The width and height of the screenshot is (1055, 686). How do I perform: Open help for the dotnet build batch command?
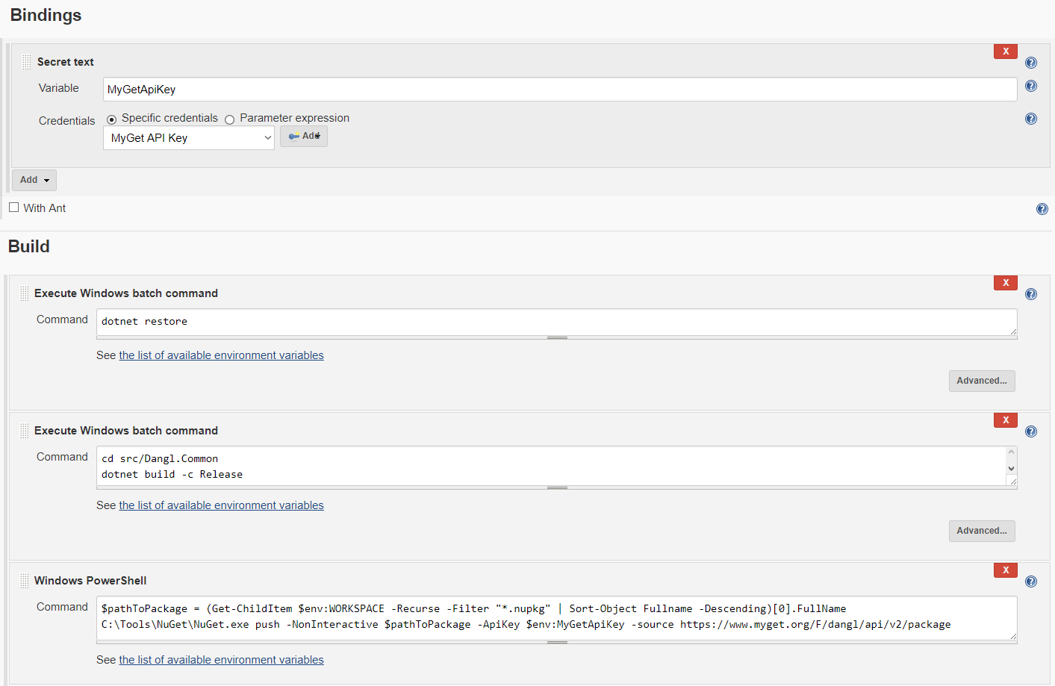(1031, 431)
